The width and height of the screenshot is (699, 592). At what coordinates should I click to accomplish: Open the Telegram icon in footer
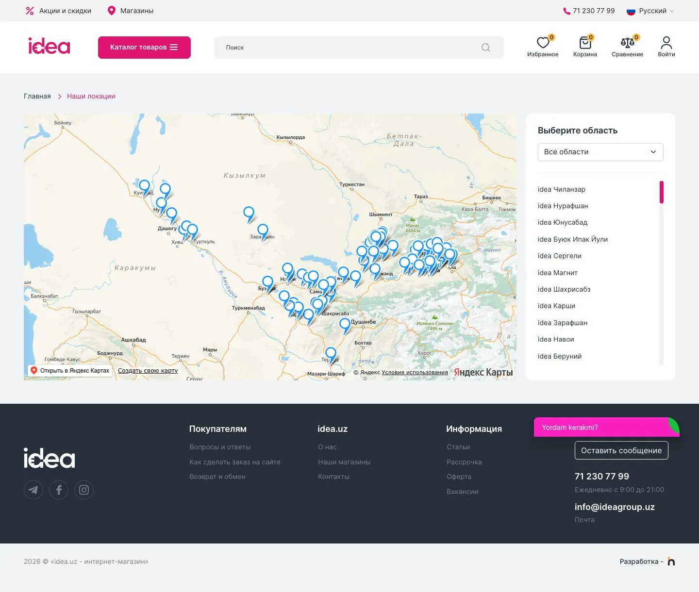(x=33, y=490)
